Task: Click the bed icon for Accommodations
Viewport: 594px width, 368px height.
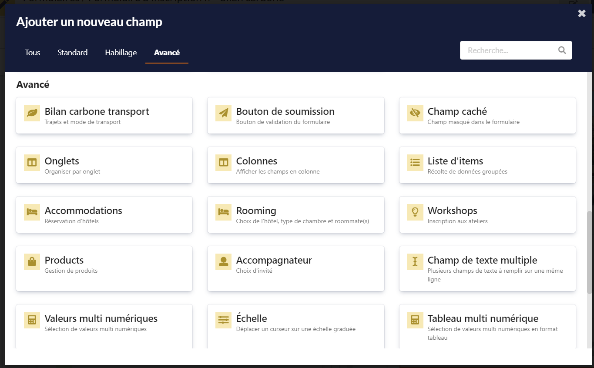Action: (x=32, y=212)
